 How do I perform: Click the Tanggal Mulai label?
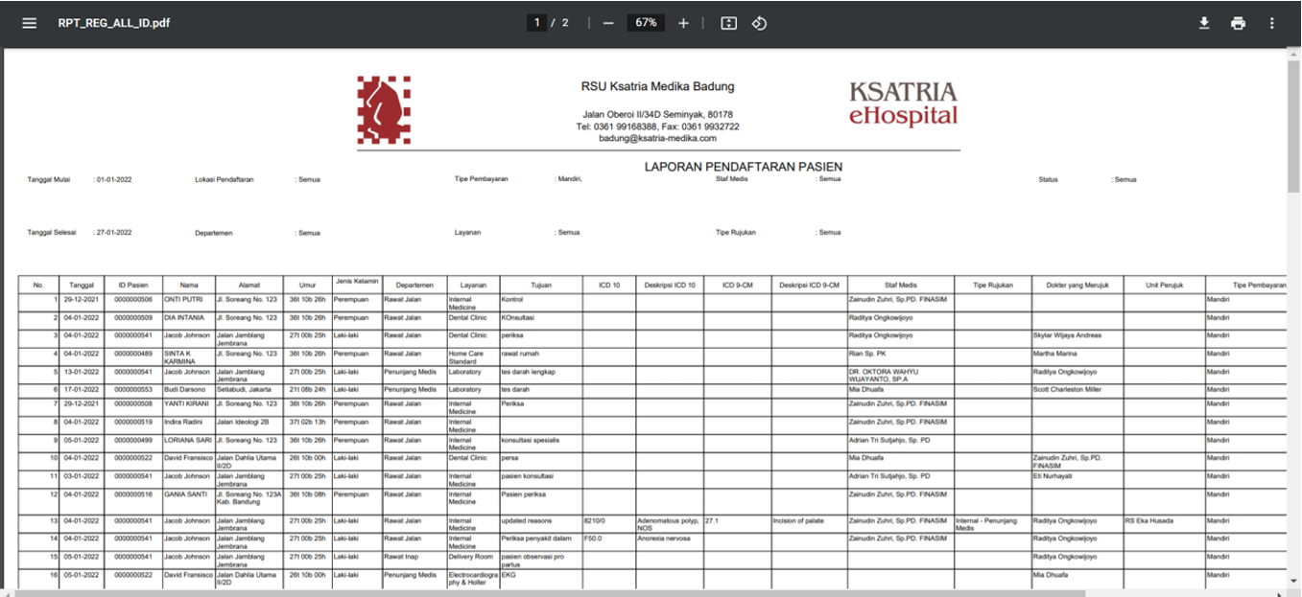50,179
